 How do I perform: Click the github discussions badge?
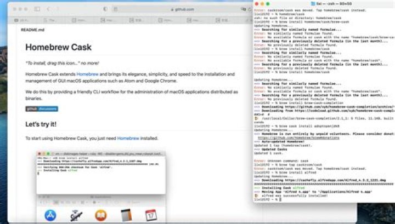pos(42,109)
